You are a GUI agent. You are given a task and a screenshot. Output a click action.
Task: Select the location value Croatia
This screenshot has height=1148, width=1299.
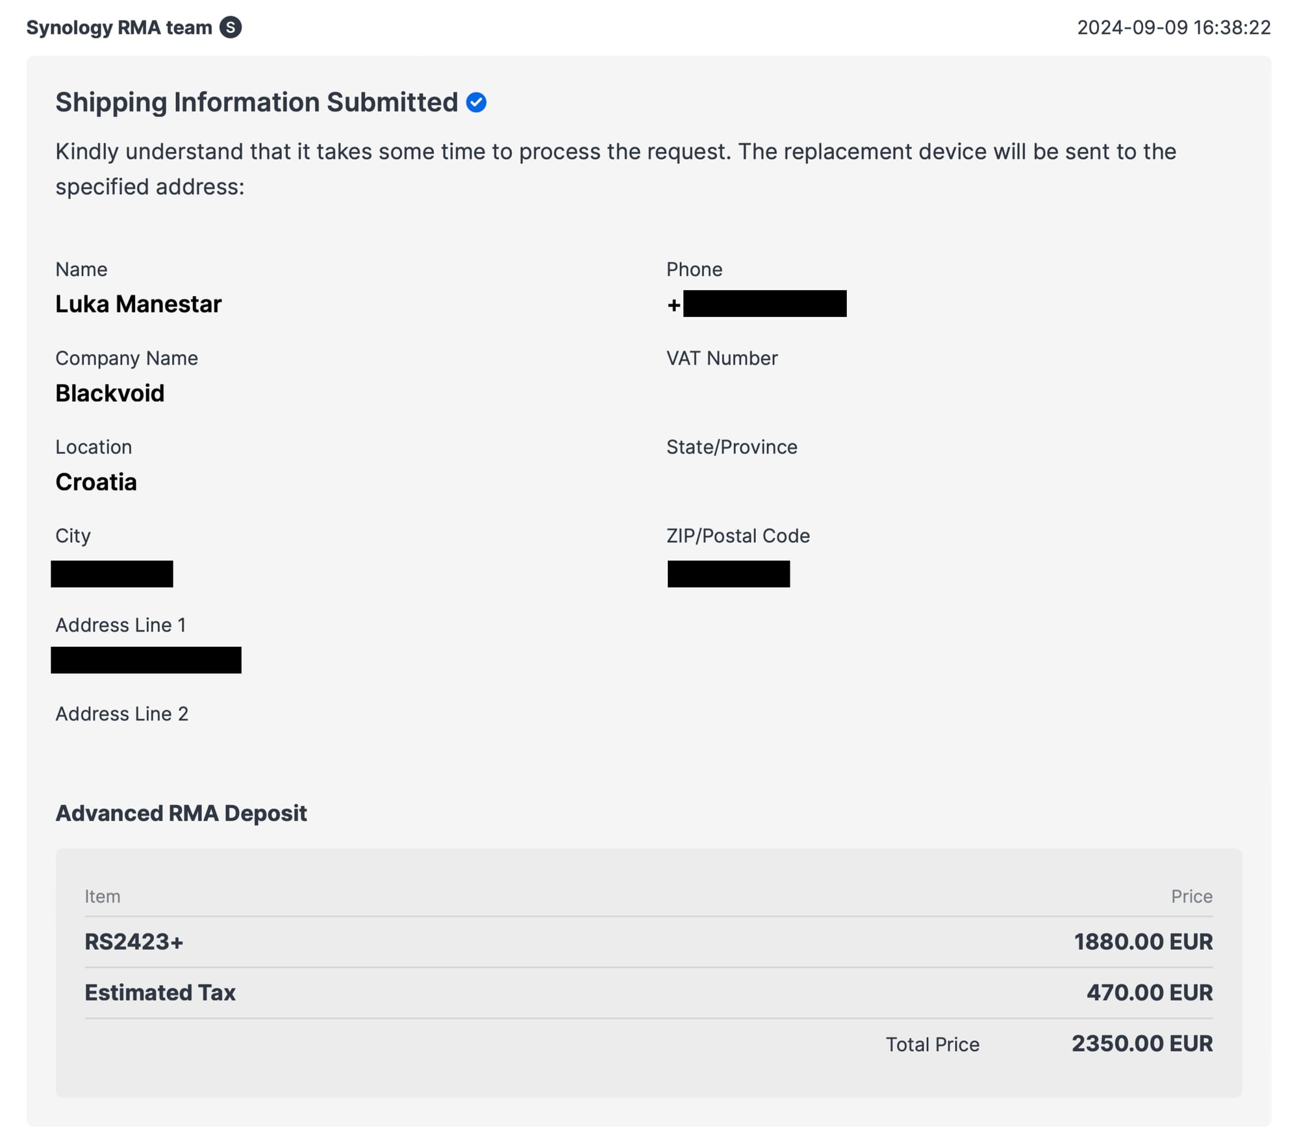(x=96, y=482)
